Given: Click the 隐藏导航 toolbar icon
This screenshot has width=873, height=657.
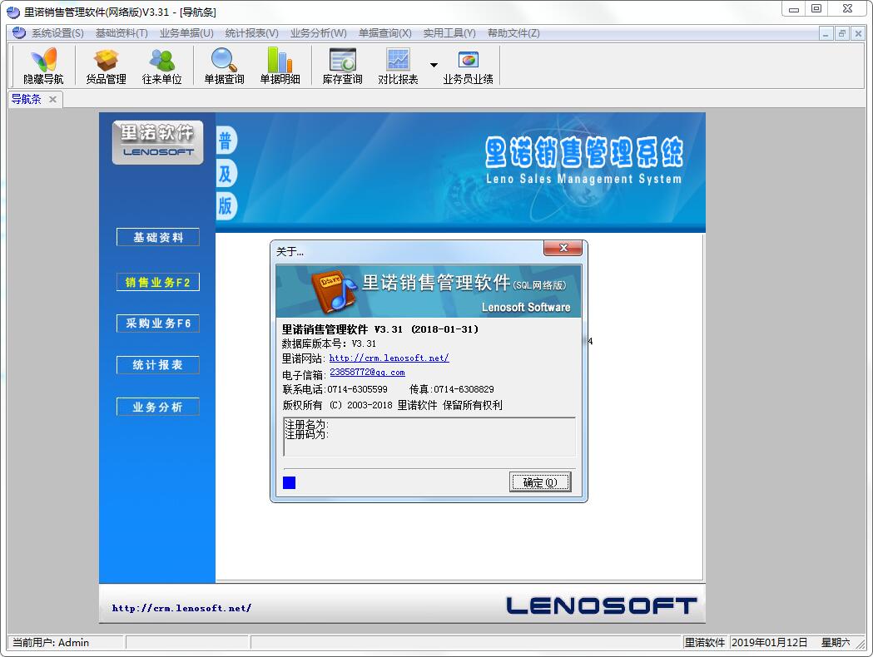Looking at the screenshot, I should (x=43, y=66).
